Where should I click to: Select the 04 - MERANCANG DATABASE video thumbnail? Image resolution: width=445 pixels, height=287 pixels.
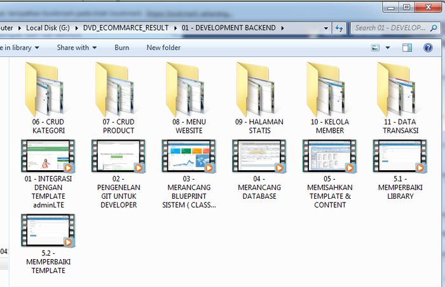(x=259, y=156)
